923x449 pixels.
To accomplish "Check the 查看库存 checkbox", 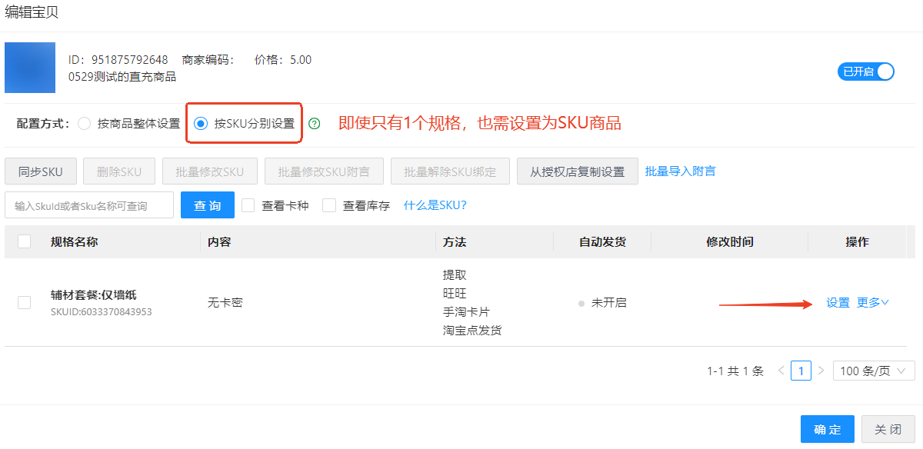I will [x=329, y=205].
